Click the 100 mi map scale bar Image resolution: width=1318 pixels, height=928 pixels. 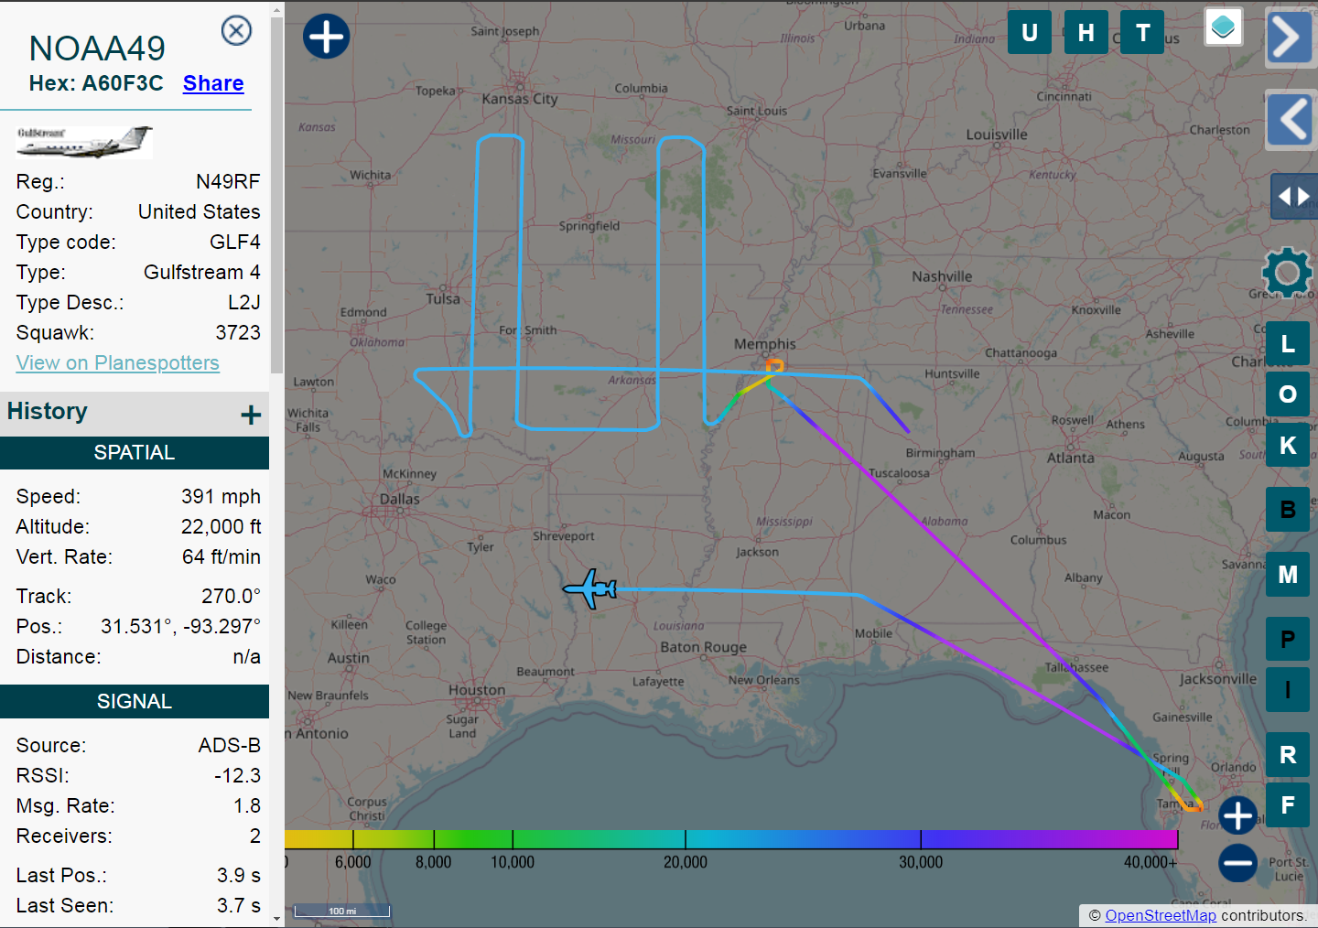point(342,911)
